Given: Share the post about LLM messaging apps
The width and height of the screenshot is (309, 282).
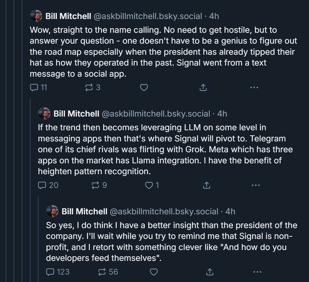Looking at the screenshot, I should [206, 185].
